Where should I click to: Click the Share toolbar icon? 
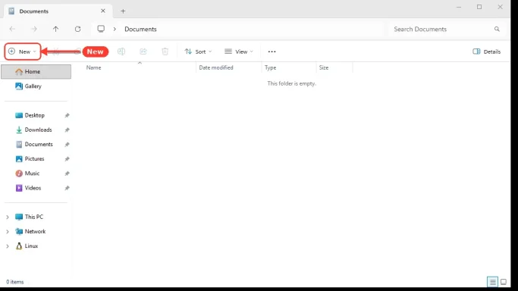[143, 52]
